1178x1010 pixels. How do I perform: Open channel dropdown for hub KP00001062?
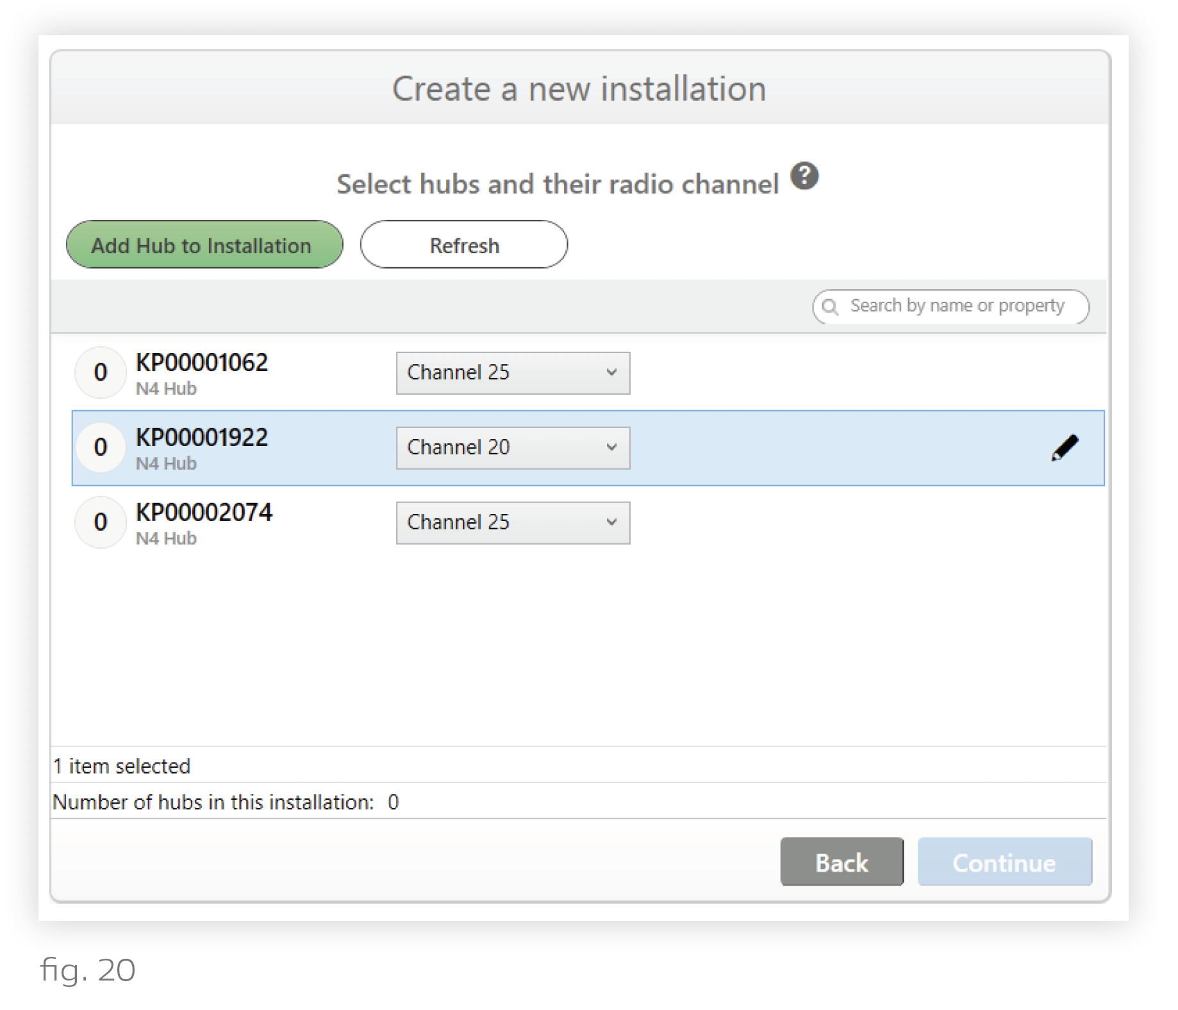tap(513, 373)
